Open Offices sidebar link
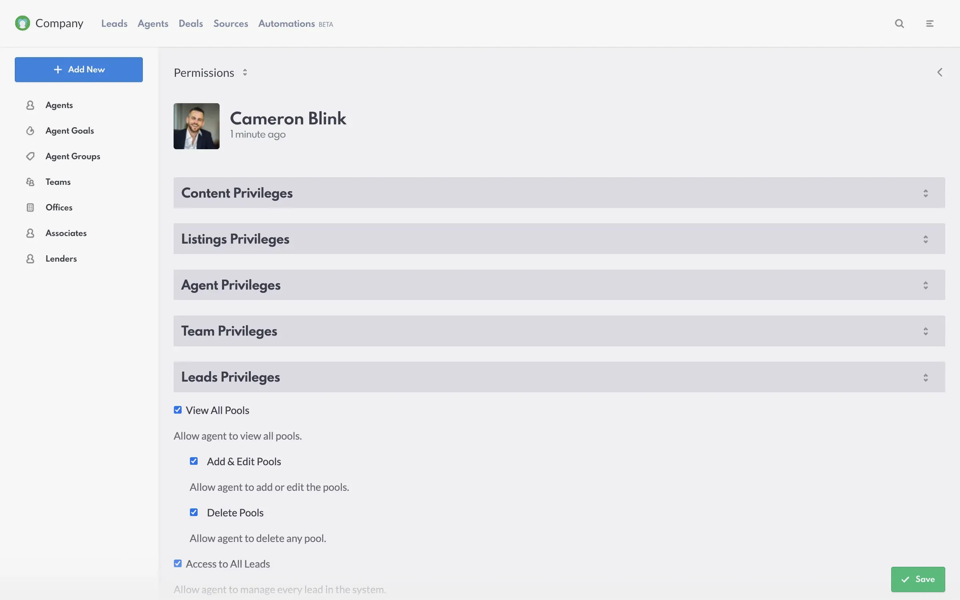The image size is (960, 600). pos(59,208)
